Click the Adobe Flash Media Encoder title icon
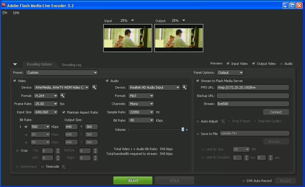The width and height of the screenshot is (305, 187). click(x=4, y=5)
